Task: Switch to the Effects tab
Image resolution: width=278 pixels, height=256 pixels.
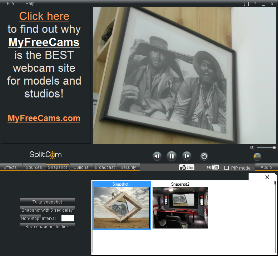Action: point(10,167)
